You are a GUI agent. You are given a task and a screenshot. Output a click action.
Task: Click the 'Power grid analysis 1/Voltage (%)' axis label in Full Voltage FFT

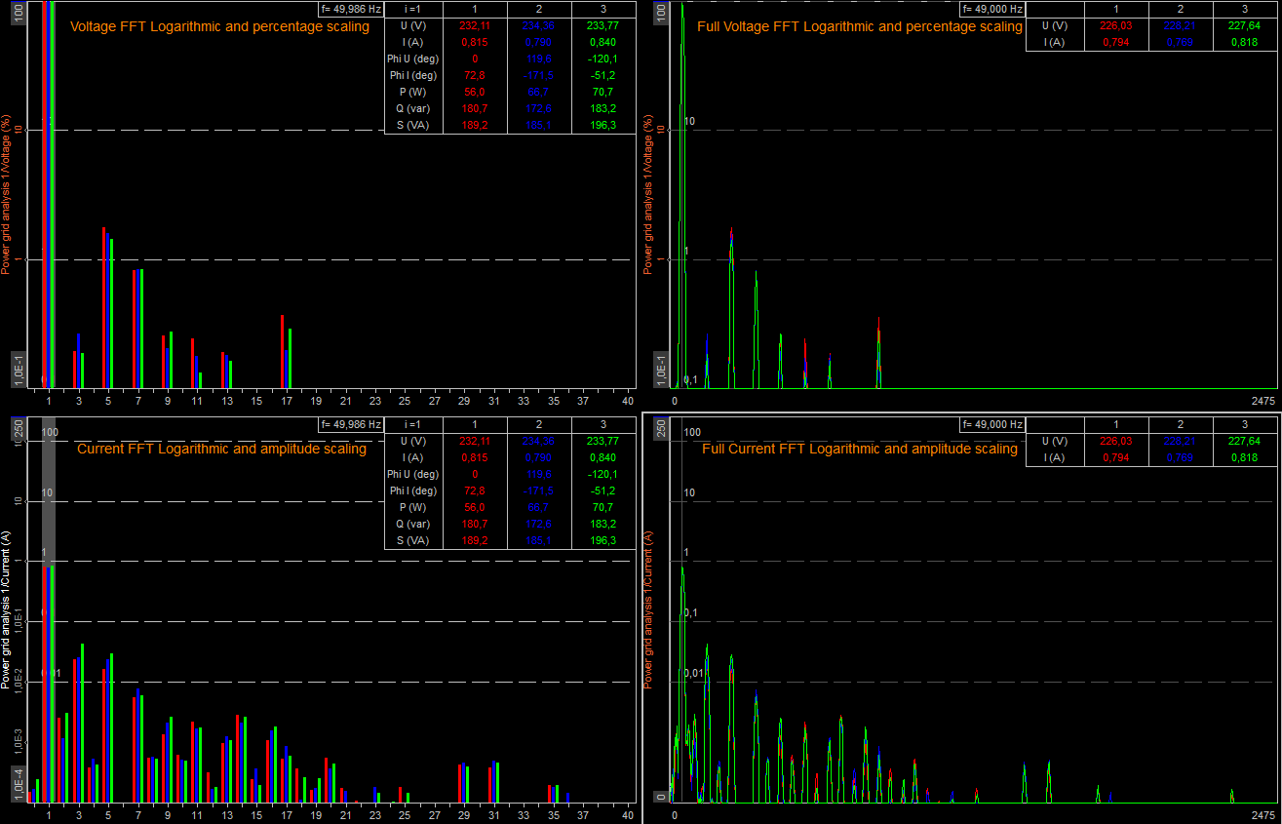click(x=647, y=194)
